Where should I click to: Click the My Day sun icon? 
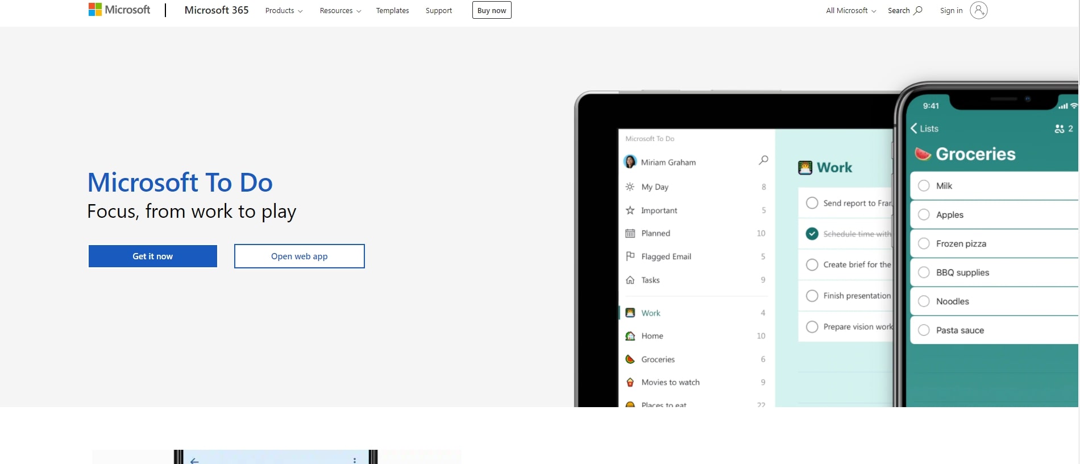coord(630,187)
